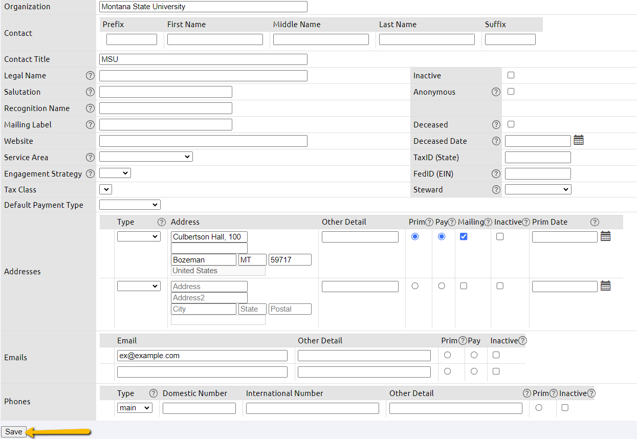Show help for Engagement Strategy
The height and width of the screenshot is (439, 637).
click(x=90, y=174)
